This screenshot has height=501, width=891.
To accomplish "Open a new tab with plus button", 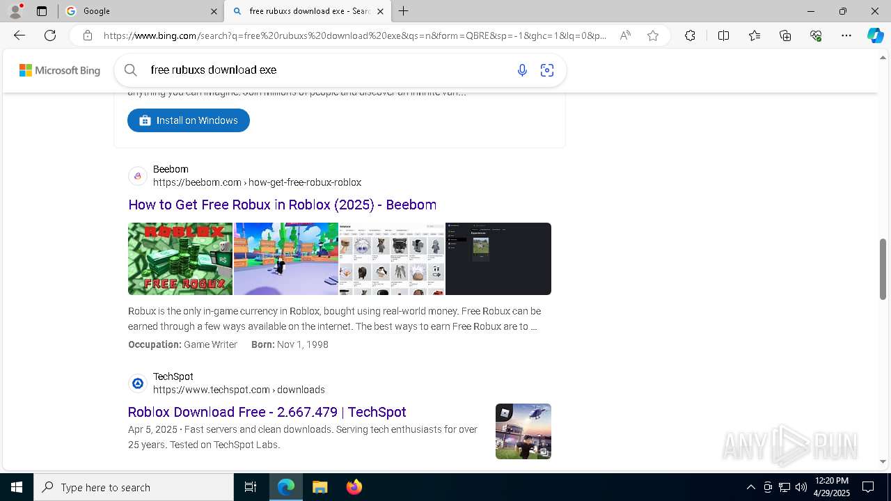I will pos(404,11).
